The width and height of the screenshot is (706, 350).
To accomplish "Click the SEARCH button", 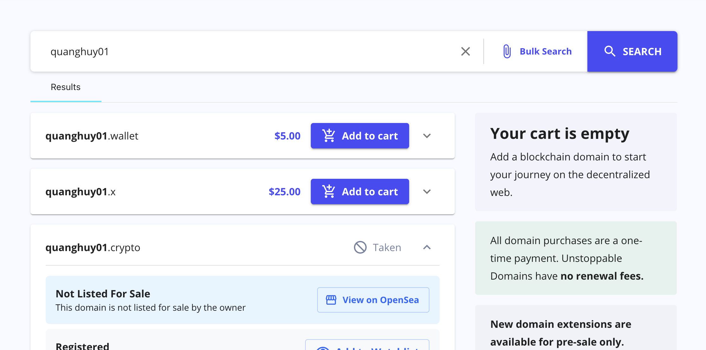I will pyautogui.click(x=632, y=51).
